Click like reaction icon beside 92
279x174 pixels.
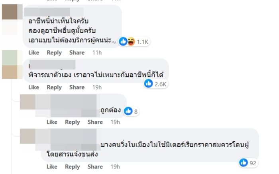pos(243,162)
